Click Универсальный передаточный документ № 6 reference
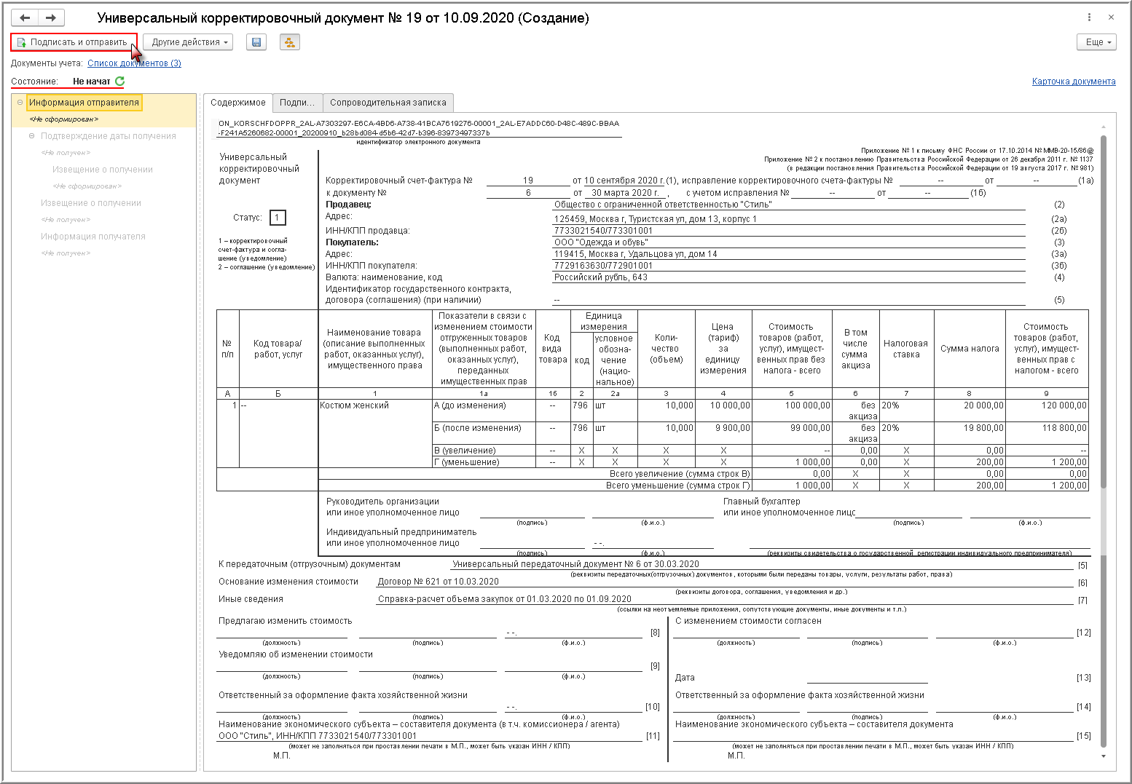 tap(575, 564)
